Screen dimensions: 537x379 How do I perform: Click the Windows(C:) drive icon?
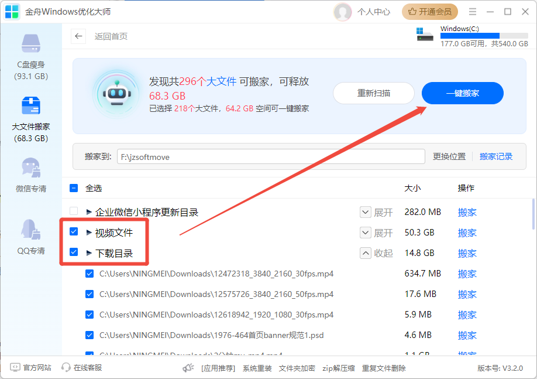click(425, 34)
